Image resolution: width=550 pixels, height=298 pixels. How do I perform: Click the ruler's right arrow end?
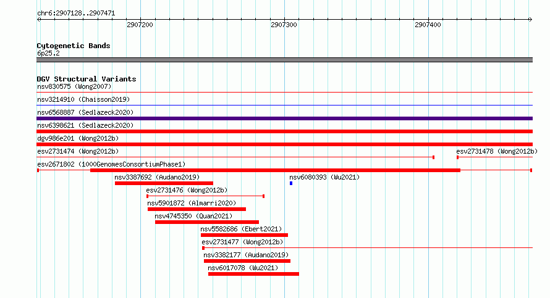530,20
